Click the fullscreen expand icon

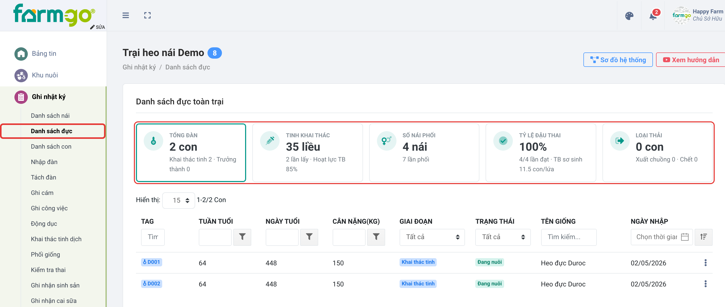(x=147, y=15)
